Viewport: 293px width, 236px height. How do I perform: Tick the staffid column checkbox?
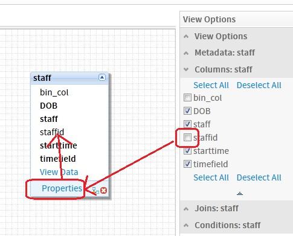click(187, 138)
